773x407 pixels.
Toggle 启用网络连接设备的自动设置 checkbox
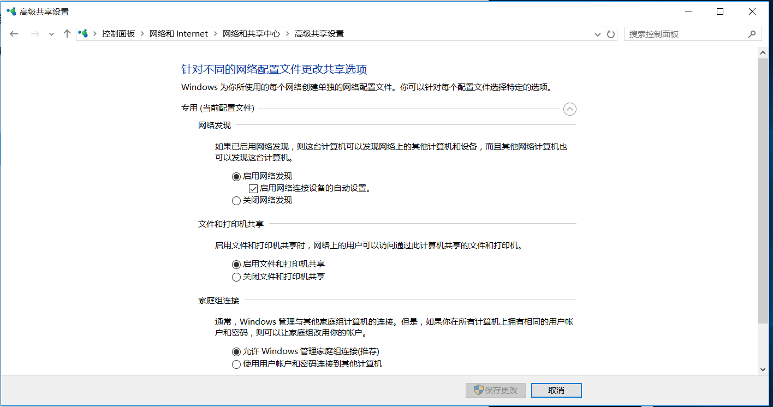(253, 188)
